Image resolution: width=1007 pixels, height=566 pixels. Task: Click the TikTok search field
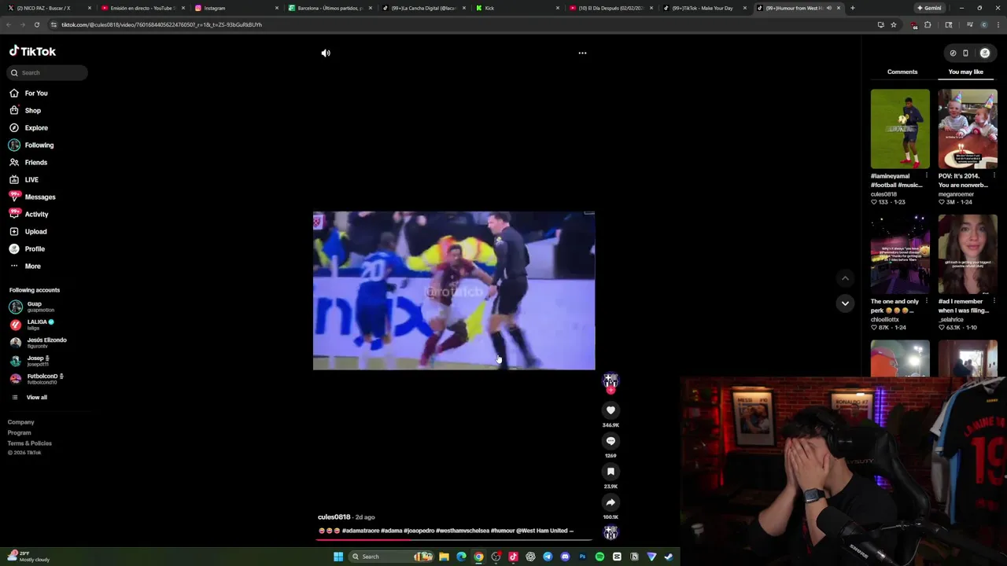point(48,72)
